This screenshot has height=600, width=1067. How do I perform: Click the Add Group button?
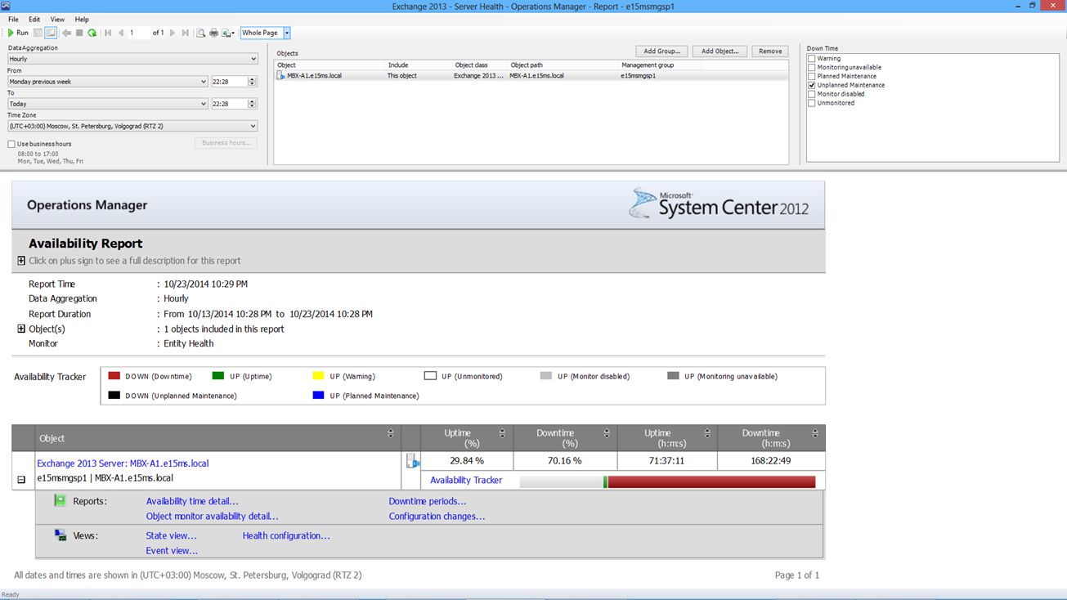tap(661, 51)
